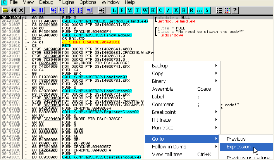Select CALL GetModuleHandleA instruction
274x160 pixels.
point(105,21)
